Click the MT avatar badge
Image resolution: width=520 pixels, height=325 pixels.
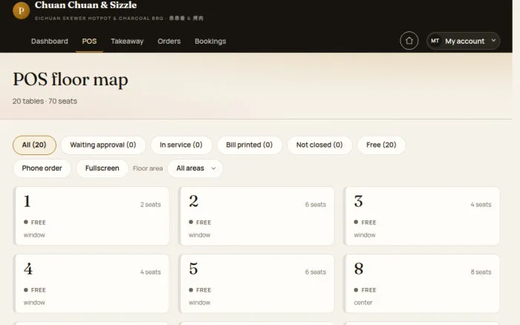(435, 41)
